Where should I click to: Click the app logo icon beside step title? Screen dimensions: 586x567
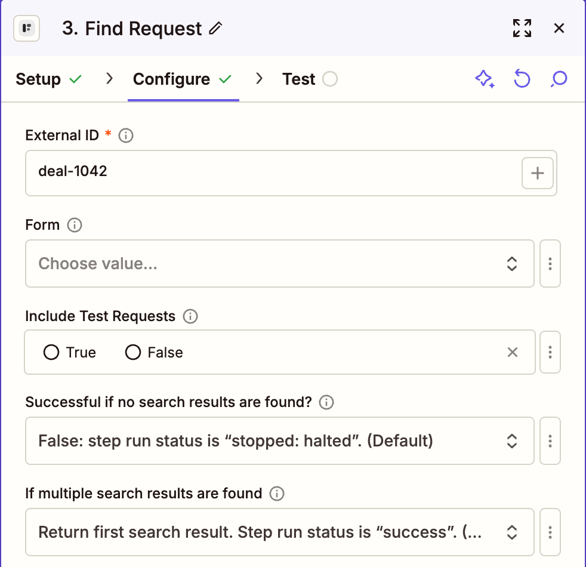[26, 29]
